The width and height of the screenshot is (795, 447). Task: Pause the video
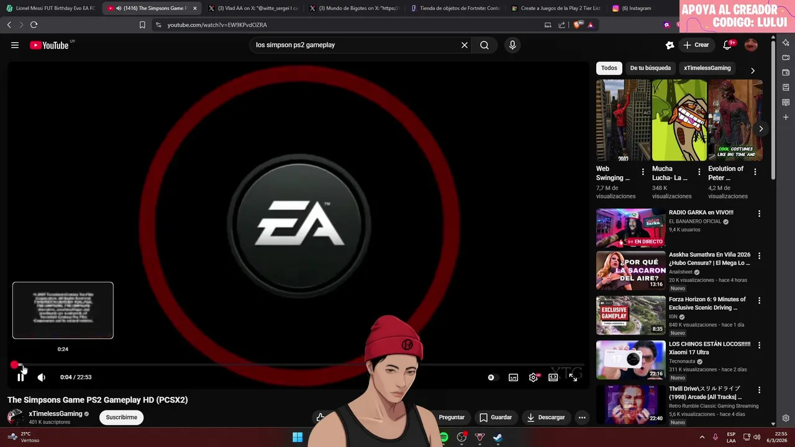coord(20,377)
